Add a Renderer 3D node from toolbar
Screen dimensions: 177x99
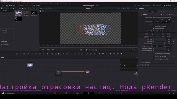click(x=121, y=54)
